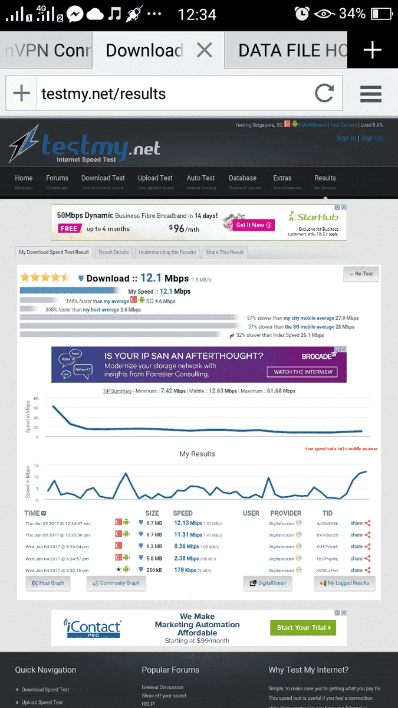Select the Result Details tab
Image resolution: width=398 pixels, height=708 pixels.
pos(113,252)
